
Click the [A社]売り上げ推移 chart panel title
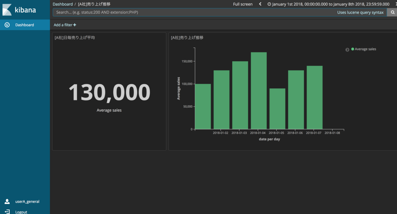click(x=187, y=38)
